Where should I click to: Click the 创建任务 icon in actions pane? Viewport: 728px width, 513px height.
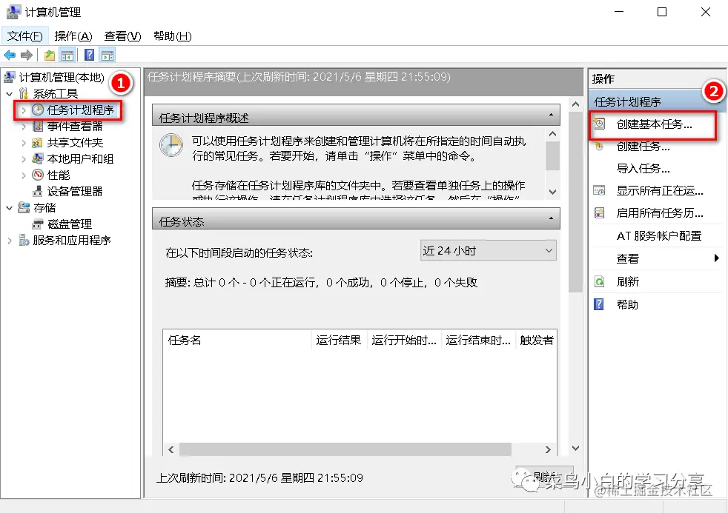[600, 147]
